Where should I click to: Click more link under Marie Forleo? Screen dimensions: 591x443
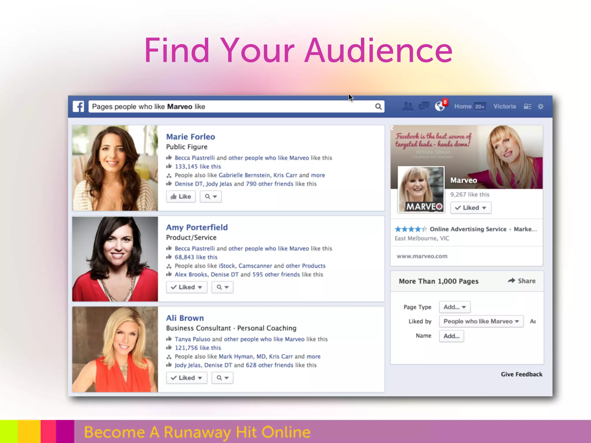pos(318,175)
